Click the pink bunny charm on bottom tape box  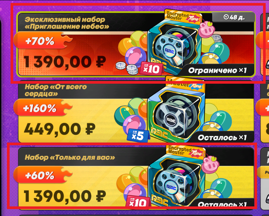210,165
